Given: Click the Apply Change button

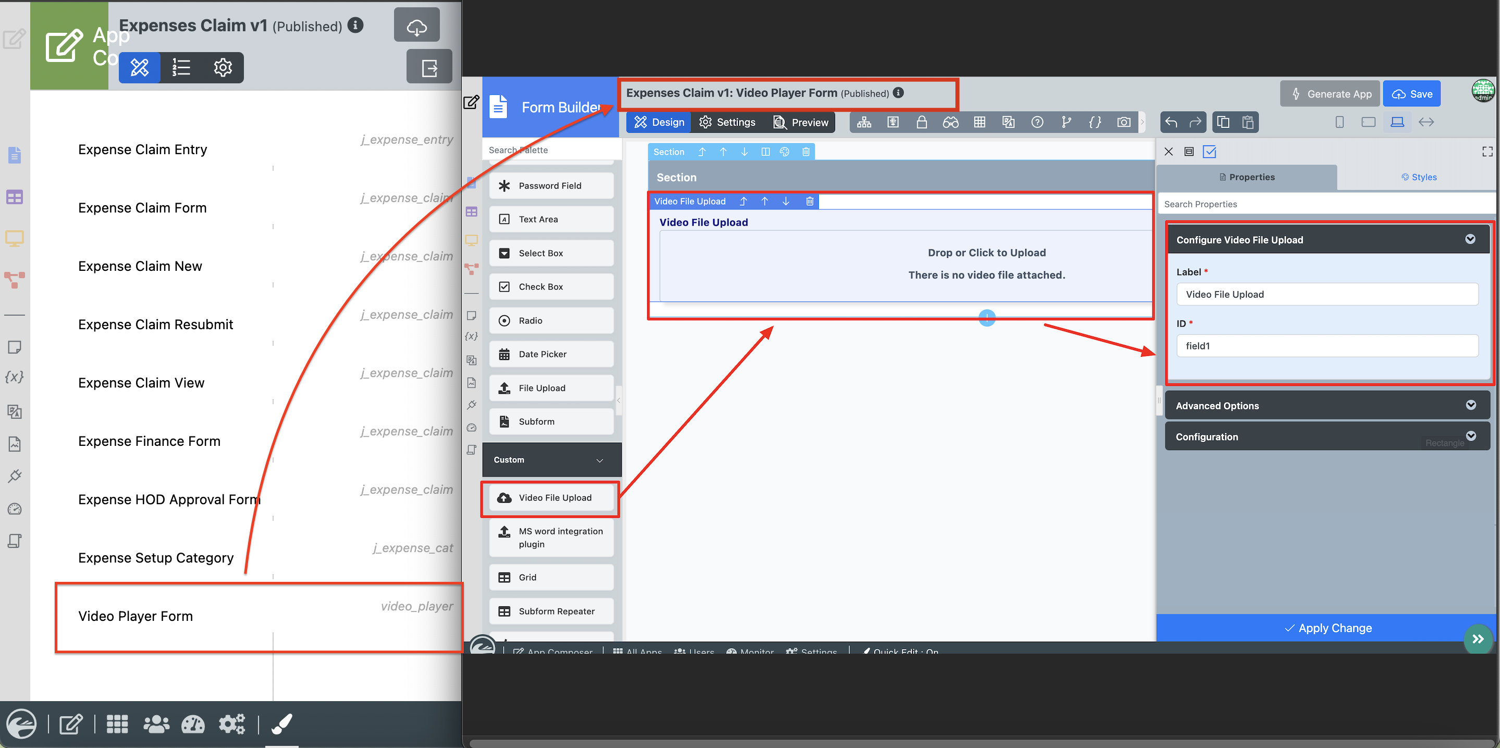Looking at the screenshot, I should 1327,628.
